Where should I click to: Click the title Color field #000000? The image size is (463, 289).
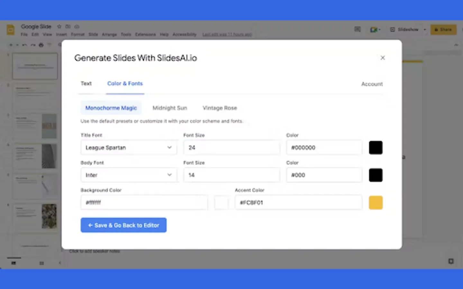click(x=324, y=148)
